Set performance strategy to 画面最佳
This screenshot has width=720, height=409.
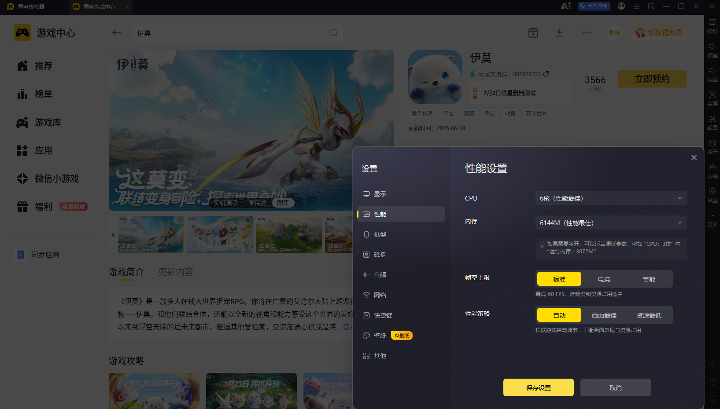coord(604,315)
